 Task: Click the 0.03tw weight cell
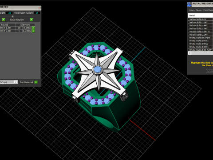(x=27, y=31)
